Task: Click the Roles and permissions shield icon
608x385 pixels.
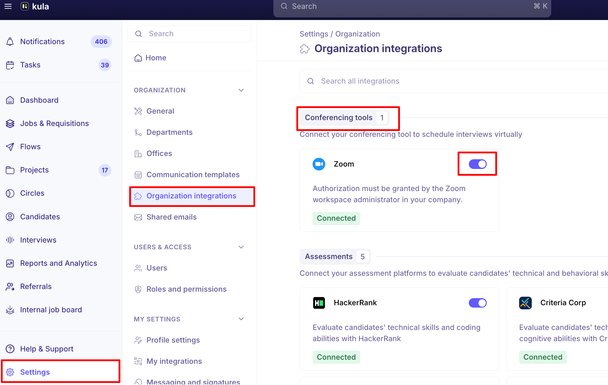Action: tap(138, 289)
